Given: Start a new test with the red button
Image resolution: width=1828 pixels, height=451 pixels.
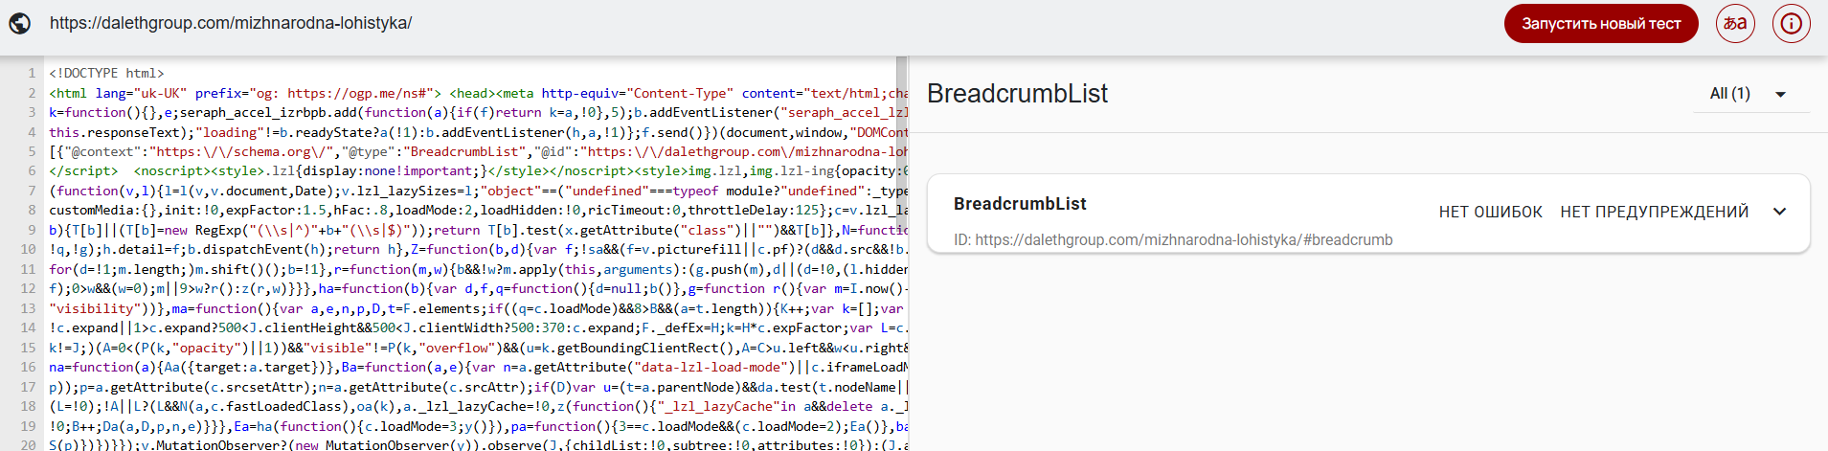Looking at the screenshot, I should pos(1601,24).
